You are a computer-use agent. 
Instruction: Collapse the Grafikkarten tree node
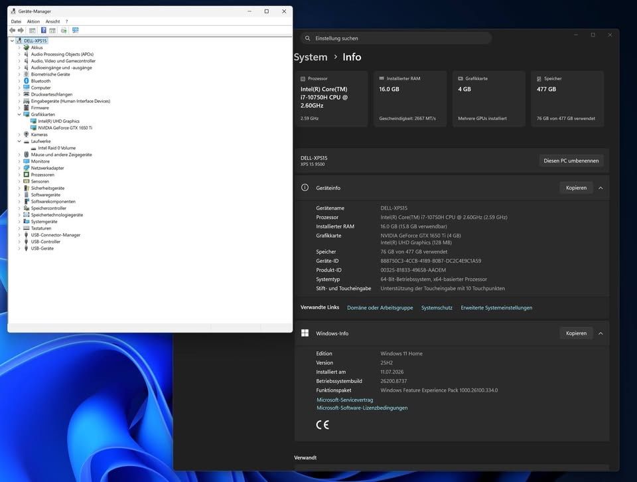[x=19, y=115]
